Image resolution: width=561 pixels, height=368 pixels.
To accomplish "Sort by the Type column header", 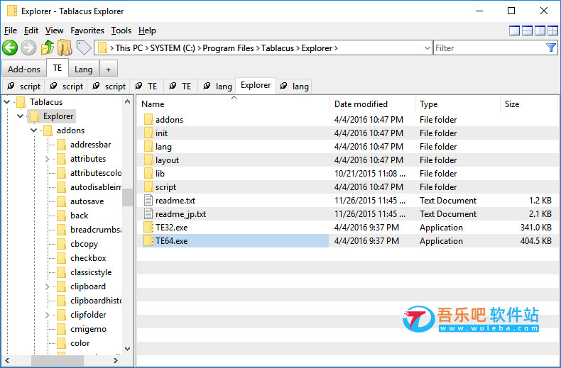I will pos(457,104).
